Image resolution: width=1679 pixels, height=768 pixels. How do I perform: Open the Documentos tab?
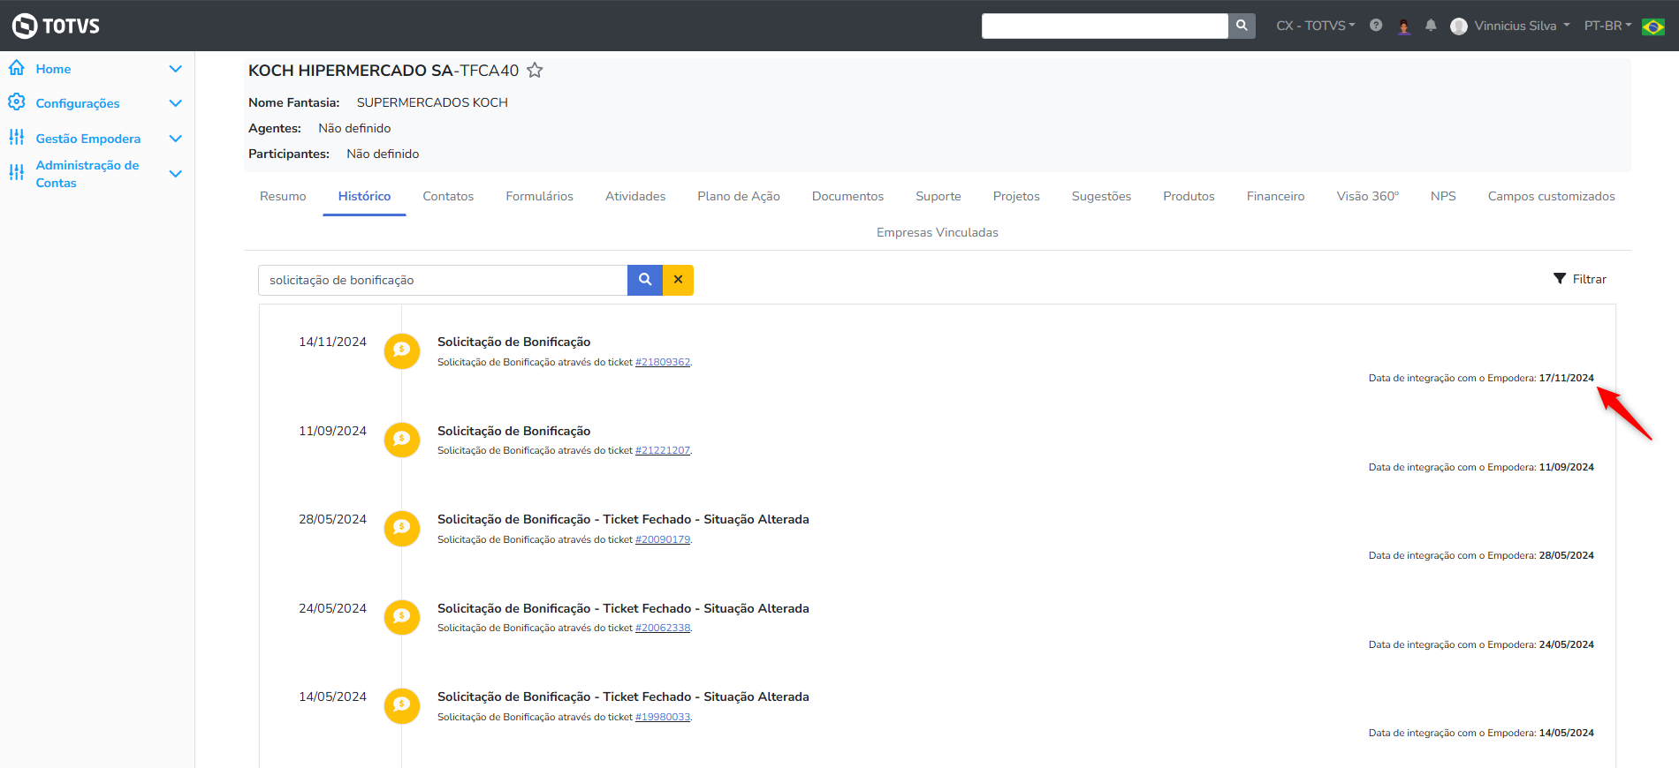847,196
